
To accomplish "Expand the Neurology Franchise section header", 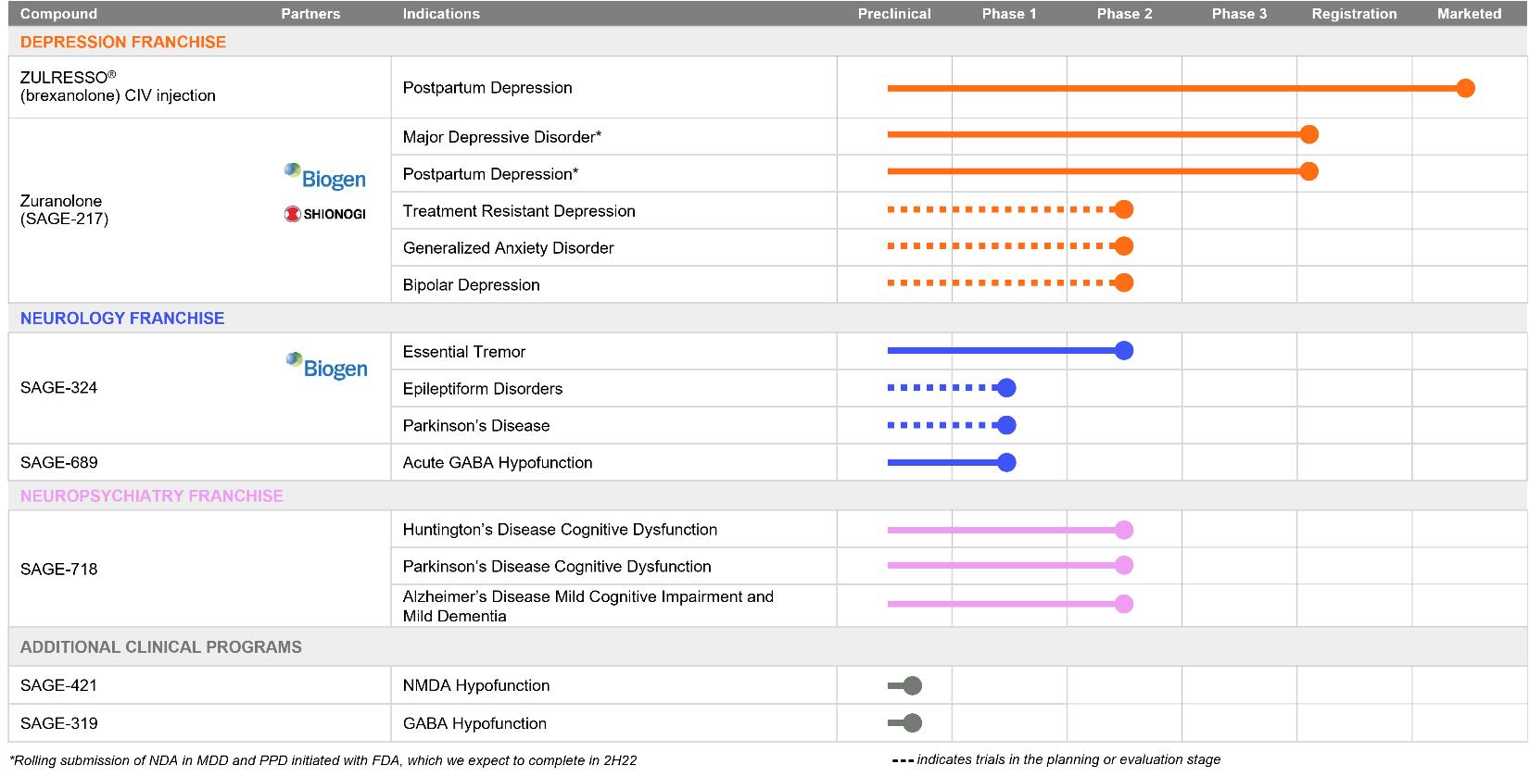I will (x=122, y=318).
